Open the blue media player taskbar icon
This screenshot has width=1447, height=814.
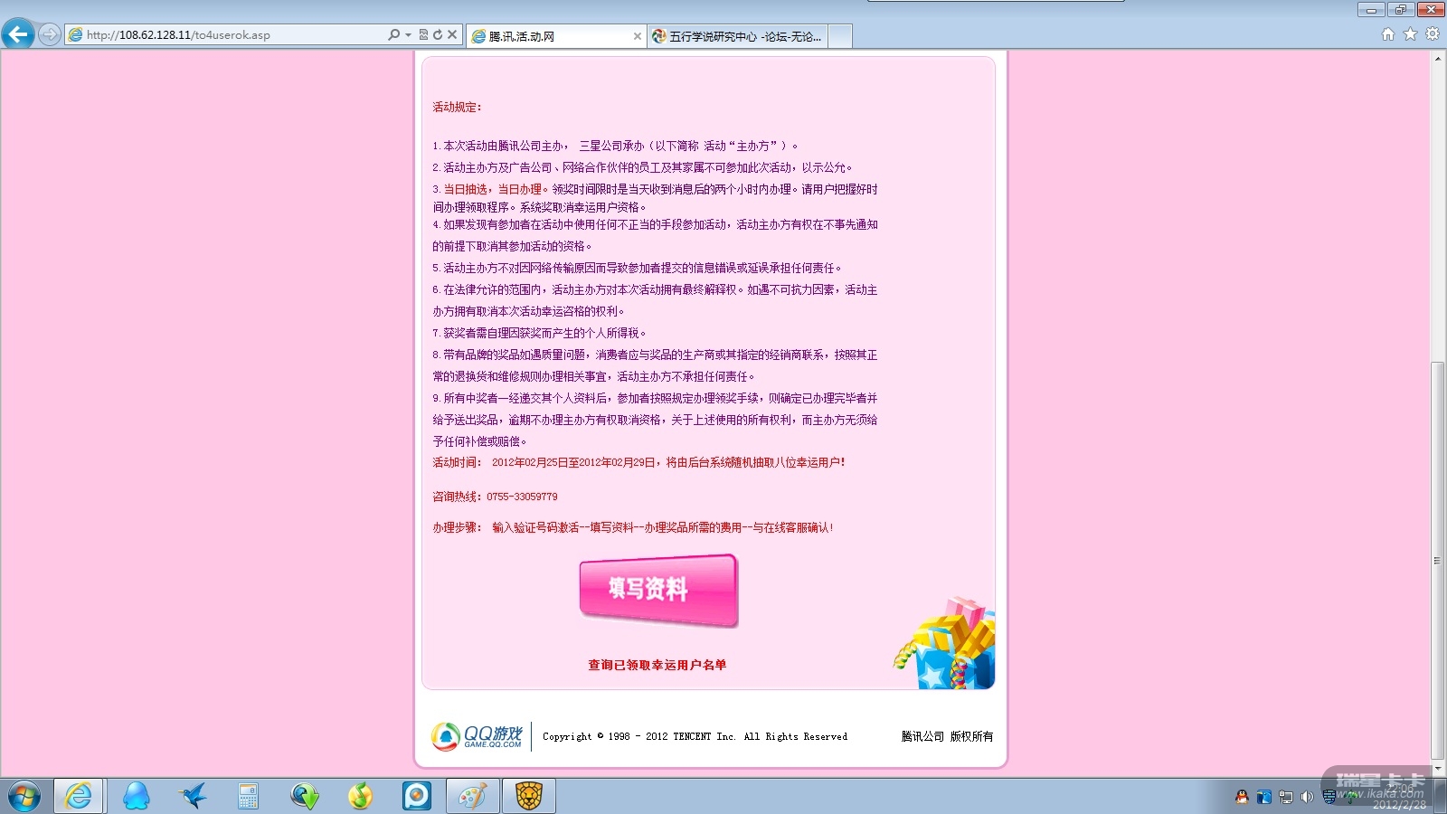tap(417, 796)
